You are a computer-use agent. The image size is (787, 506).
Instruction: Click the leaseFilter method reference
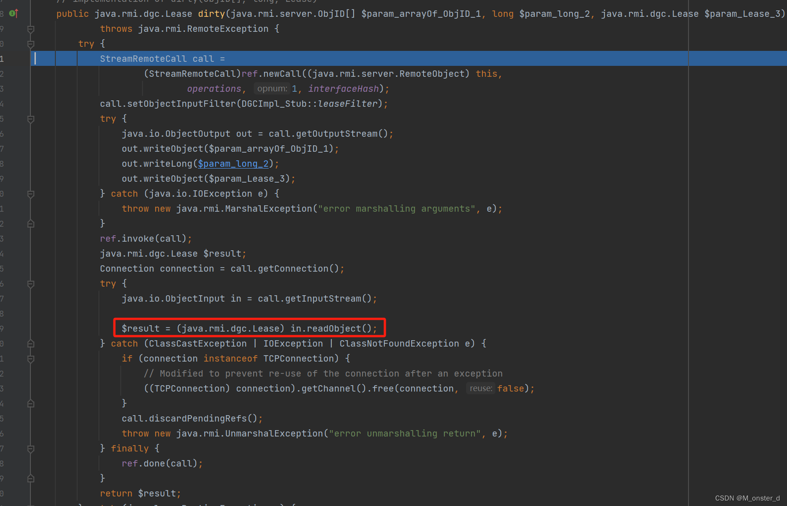pos(348,104)
